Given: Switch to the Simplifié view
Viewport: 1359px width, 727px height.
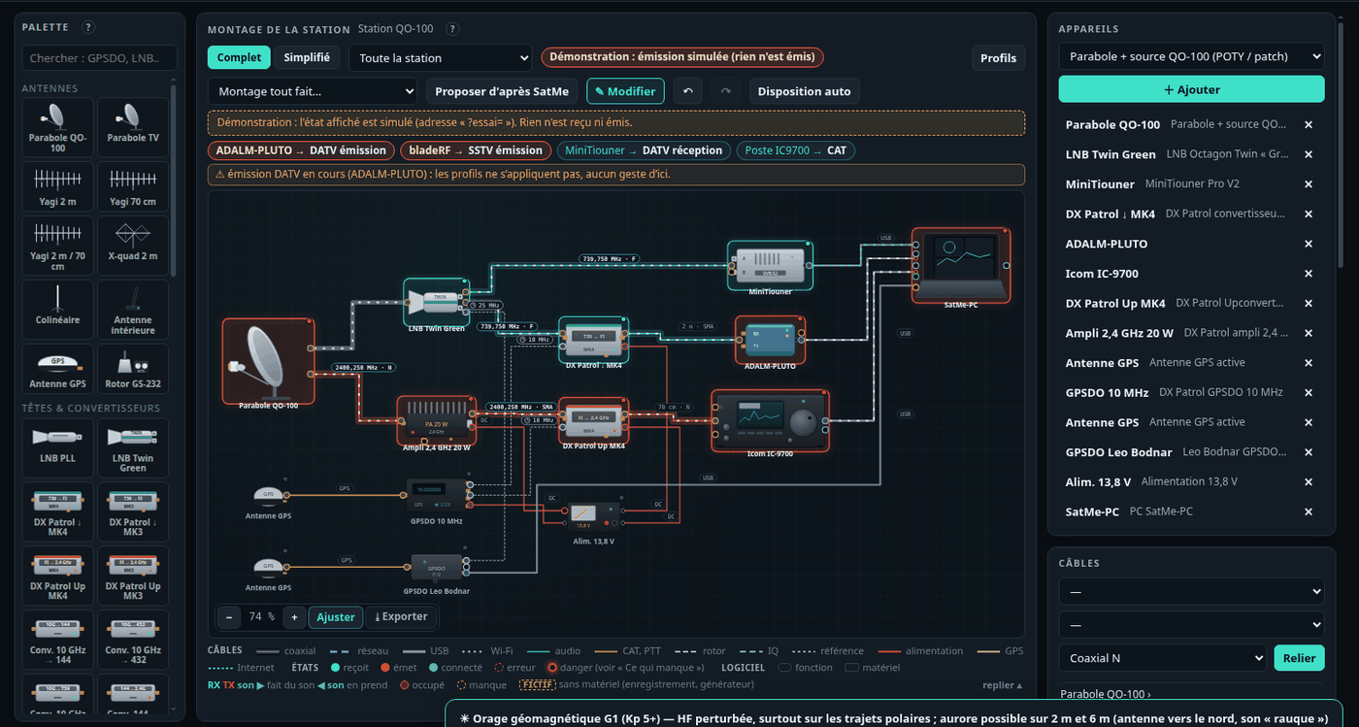Looking at the screenshot, I should 307,57.
